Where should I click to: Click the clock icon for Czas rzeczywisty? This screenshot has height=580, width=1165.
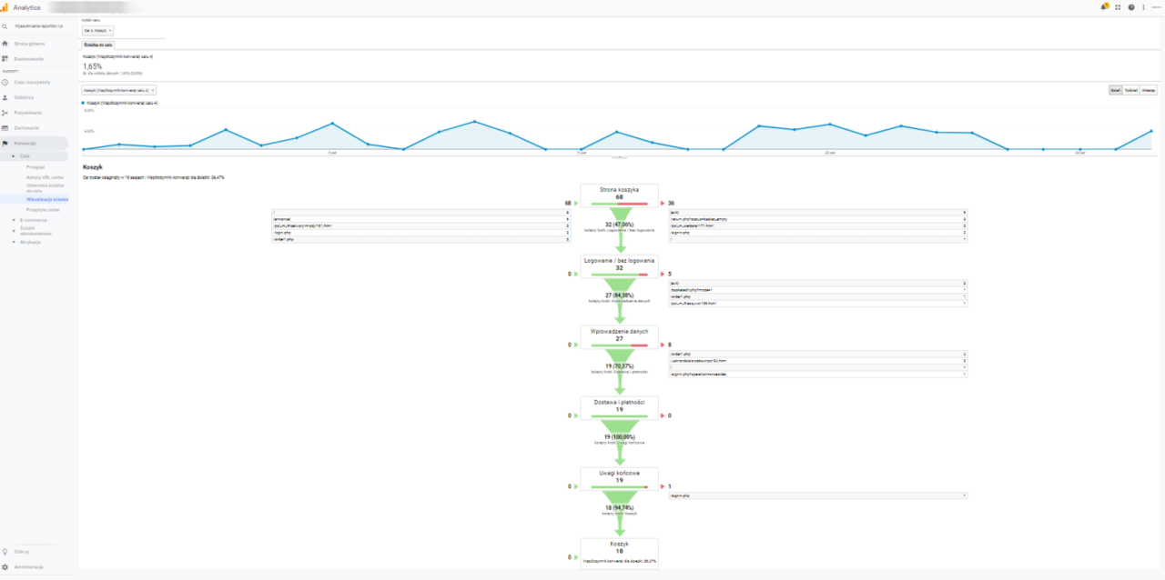coord(5,82)
